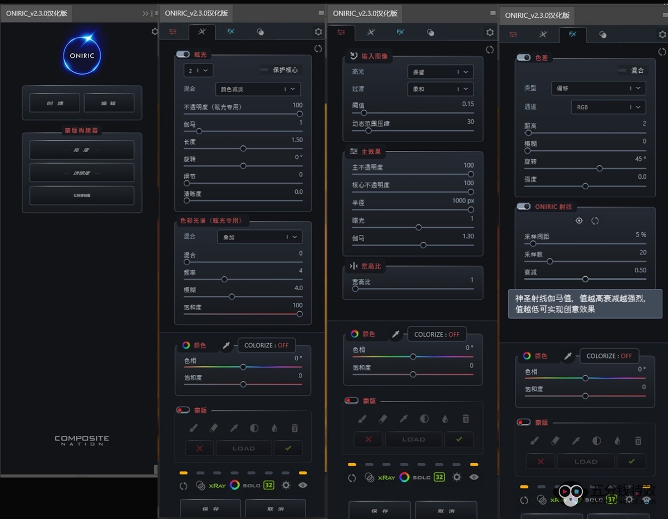Switch to the overlapping circles tab in 眩光 panel
The width and height of the screenshot is (668, 519).
tap(260, 32)
